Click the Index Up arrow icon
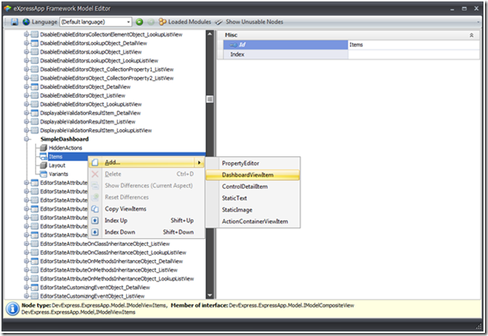 pos(95,221)
